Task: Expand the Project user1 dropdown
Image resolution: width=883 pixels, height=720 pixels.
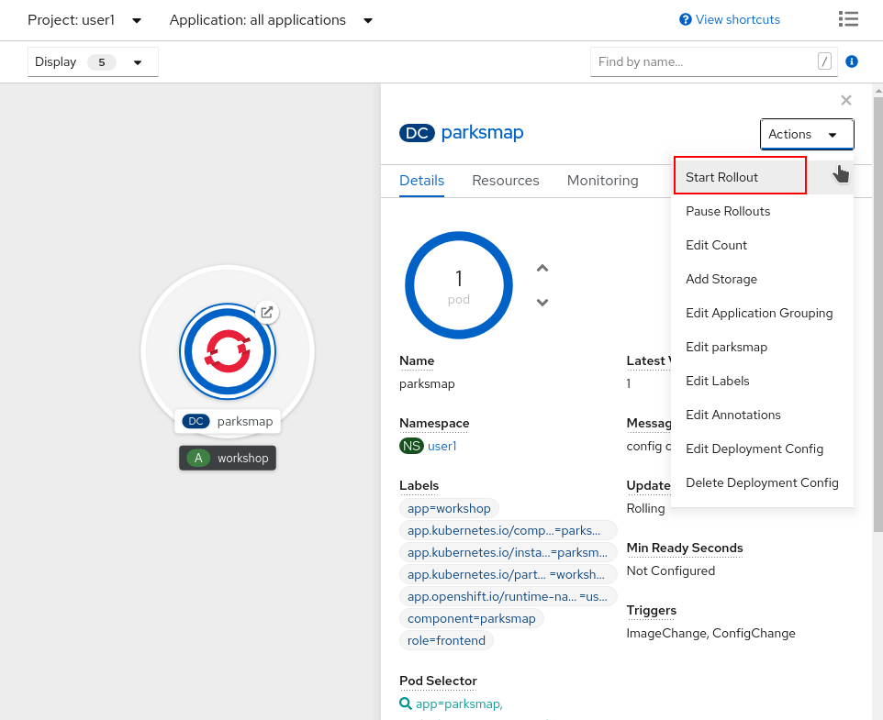Action: pos(84,20)
